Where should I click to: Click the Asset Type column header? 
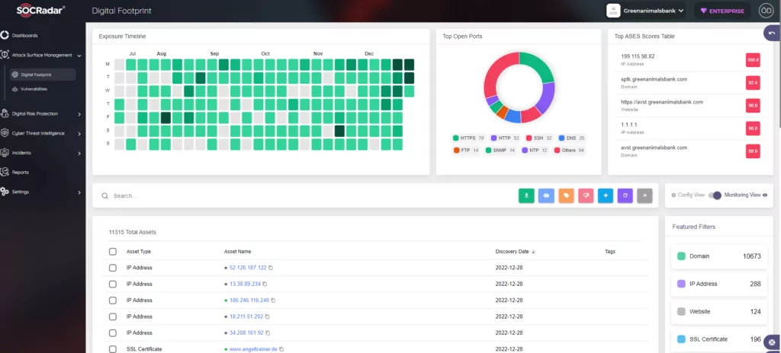click(139, 252)
